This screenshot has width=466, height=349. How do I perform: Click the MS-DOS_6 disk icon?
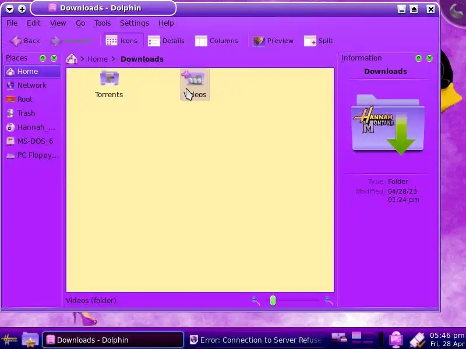(x=10, y=141)
